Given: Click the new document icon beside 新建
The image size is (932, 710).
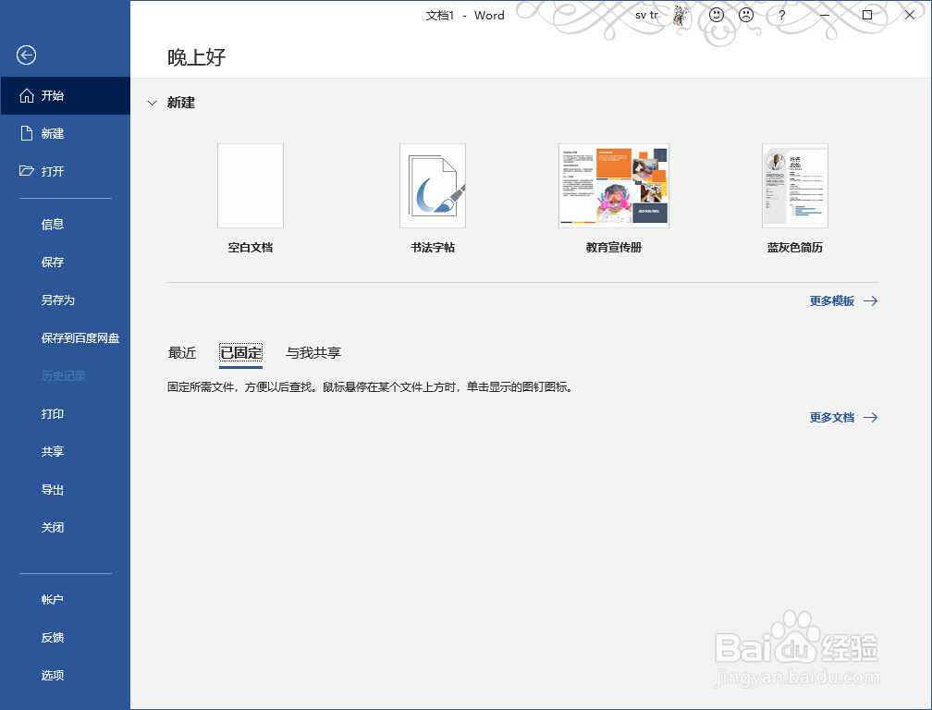Looking at the screenshot, I should click(26, 133).
